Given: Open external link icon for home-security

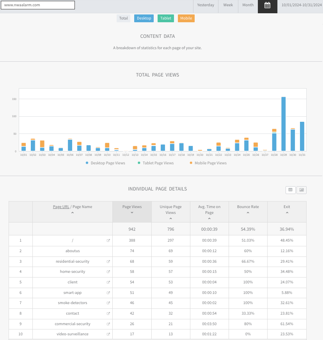Looking at the screenshot, I should pos(108,272).
